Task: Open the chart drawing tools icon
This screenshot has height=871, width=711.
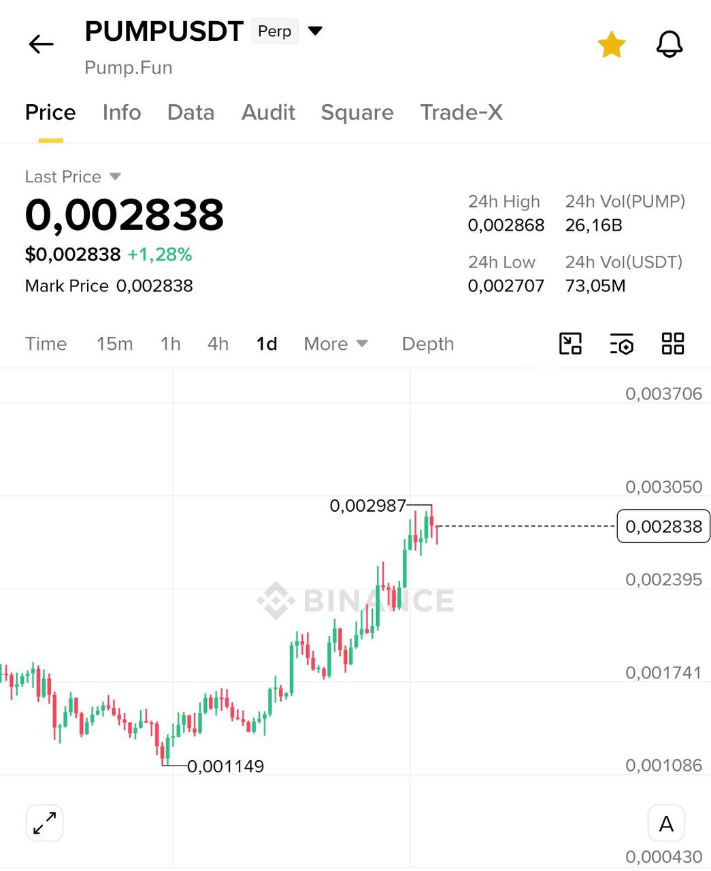Action: [570, 344]
